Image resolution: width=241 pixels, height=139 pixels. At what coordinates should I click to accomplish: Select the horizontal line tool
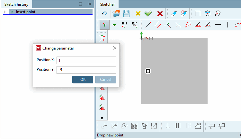pyautogui.click(x=218, y=25)
